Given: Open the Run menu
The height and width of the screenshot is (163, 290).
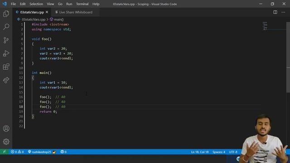Looking at the screenshot, I should point(69,4).
